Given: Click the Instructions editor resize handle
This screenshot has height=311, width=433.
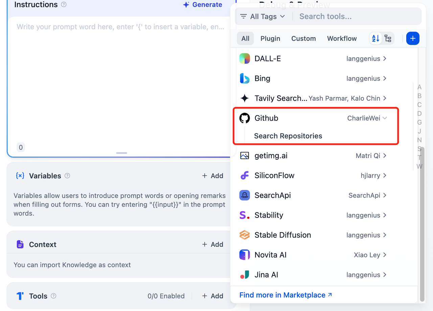Looking at the screenshot, I should 121,153.
